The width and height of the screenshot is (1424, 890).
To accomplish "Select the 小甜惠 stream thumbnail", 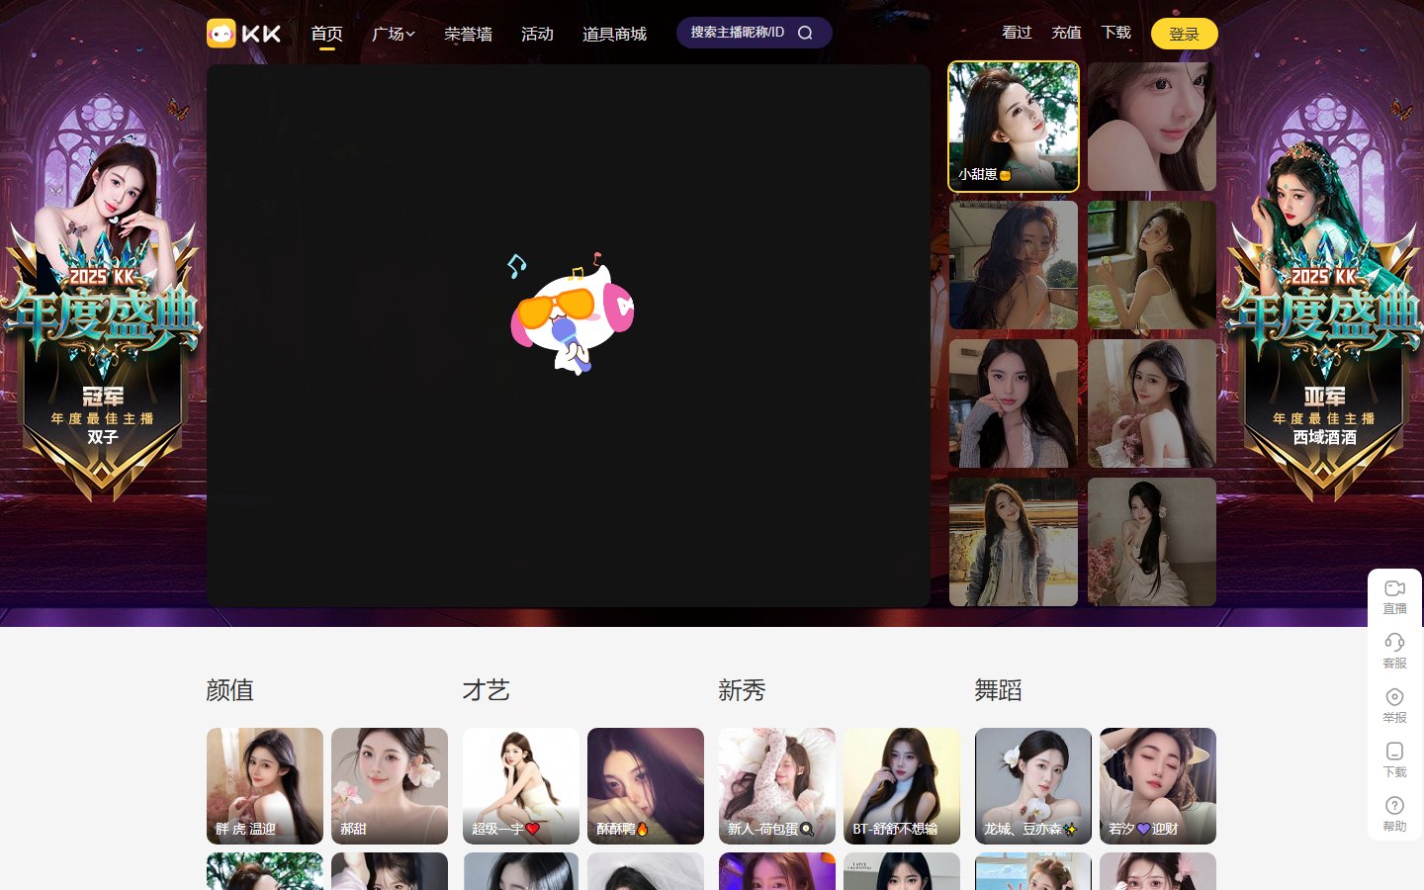I will (x=1014, y=127).
